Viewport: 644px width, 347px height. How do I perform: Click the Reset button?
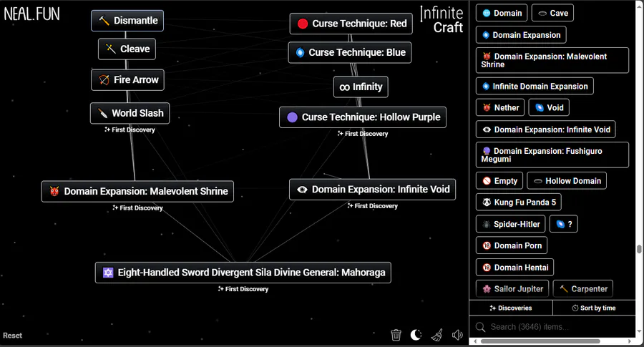tap(12, 336)
